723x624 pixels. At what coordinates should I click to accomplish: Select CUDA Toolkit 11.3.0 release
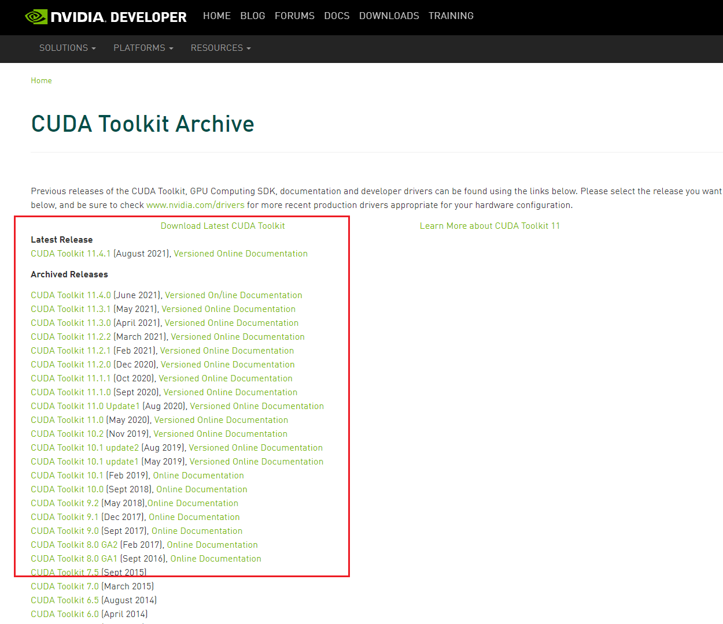[71, 323]
